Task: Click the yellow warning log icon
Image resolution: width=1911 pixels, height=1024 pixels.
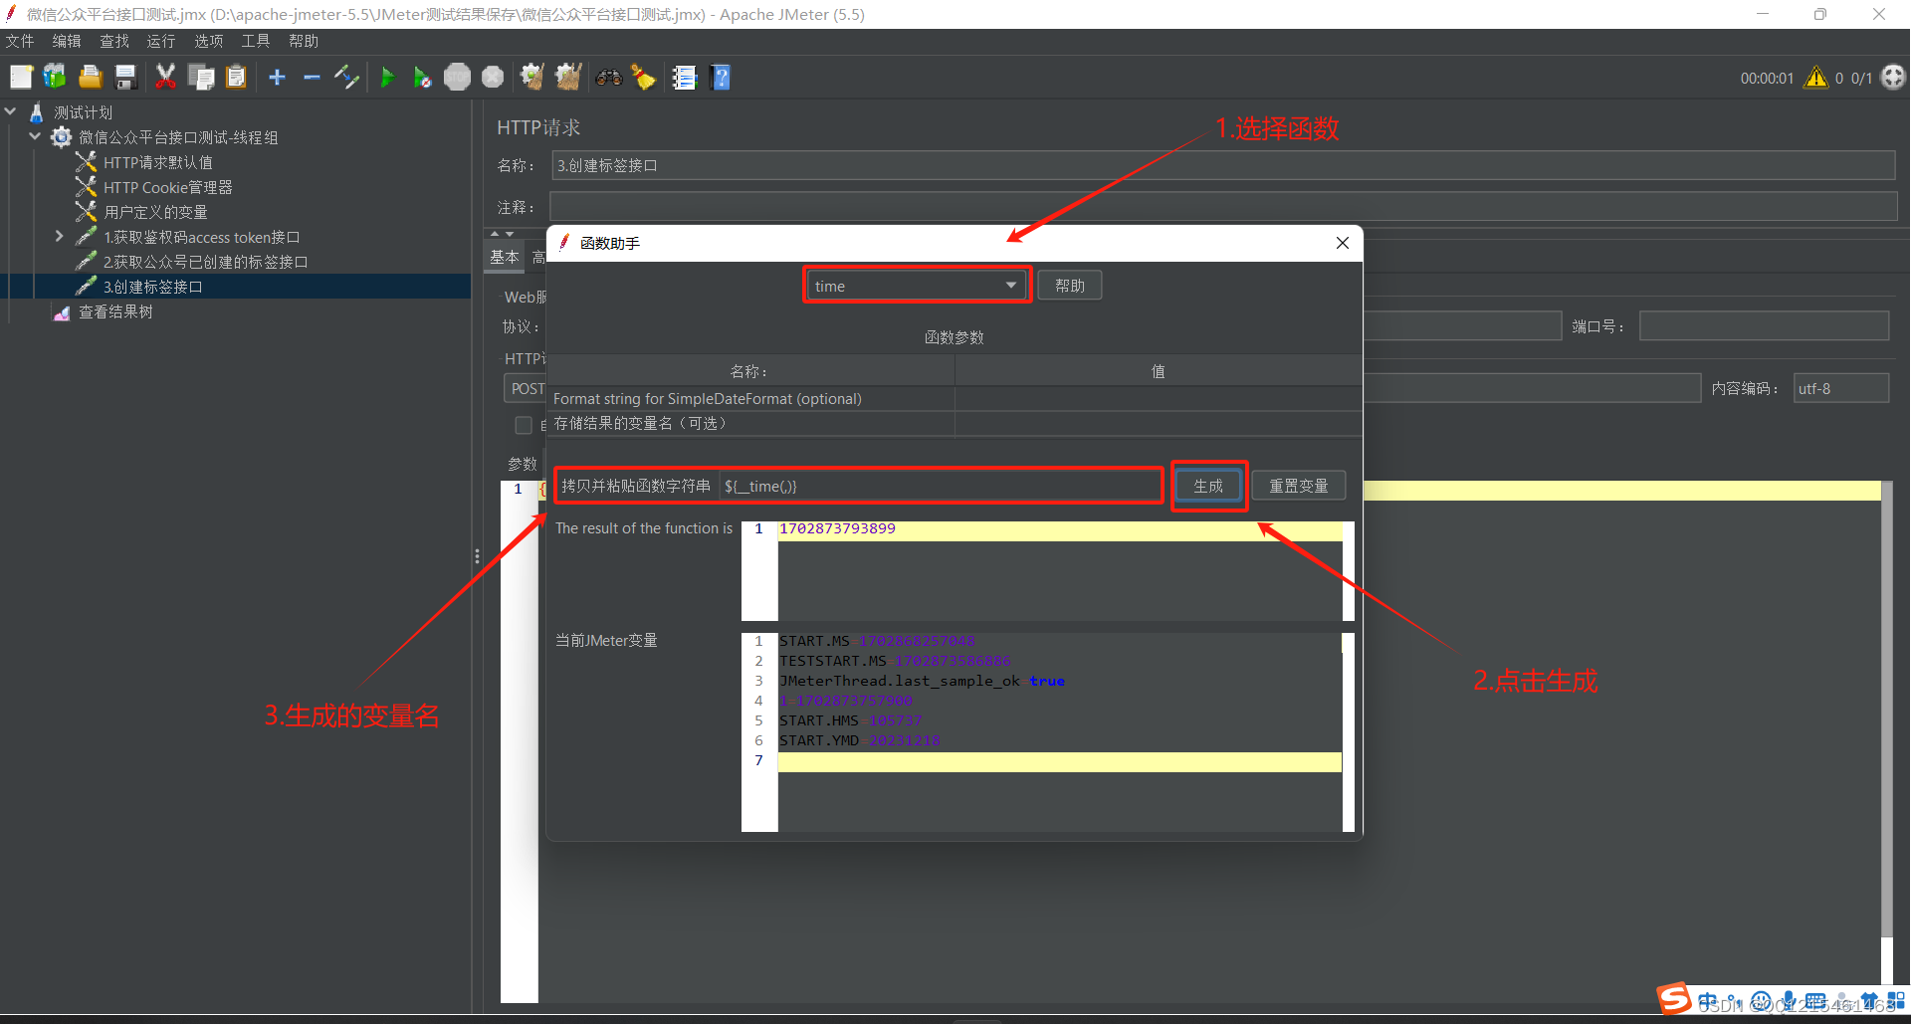Action: point(1816,78)
